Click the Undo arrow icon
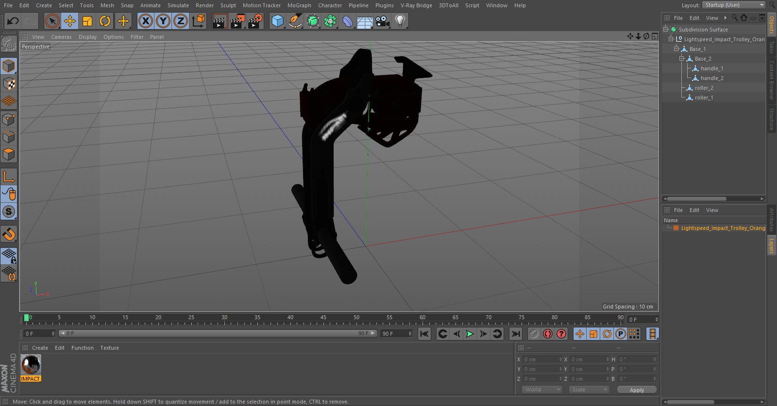The height and width of the screenshot is (406, 777). pos(13,21)
